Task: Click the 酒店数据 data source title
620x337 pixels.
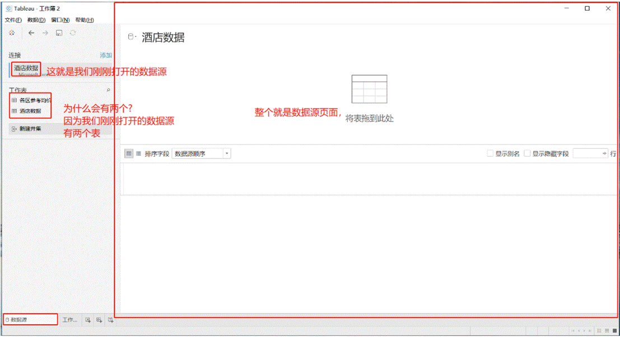Action: click(x=163, y=37)
